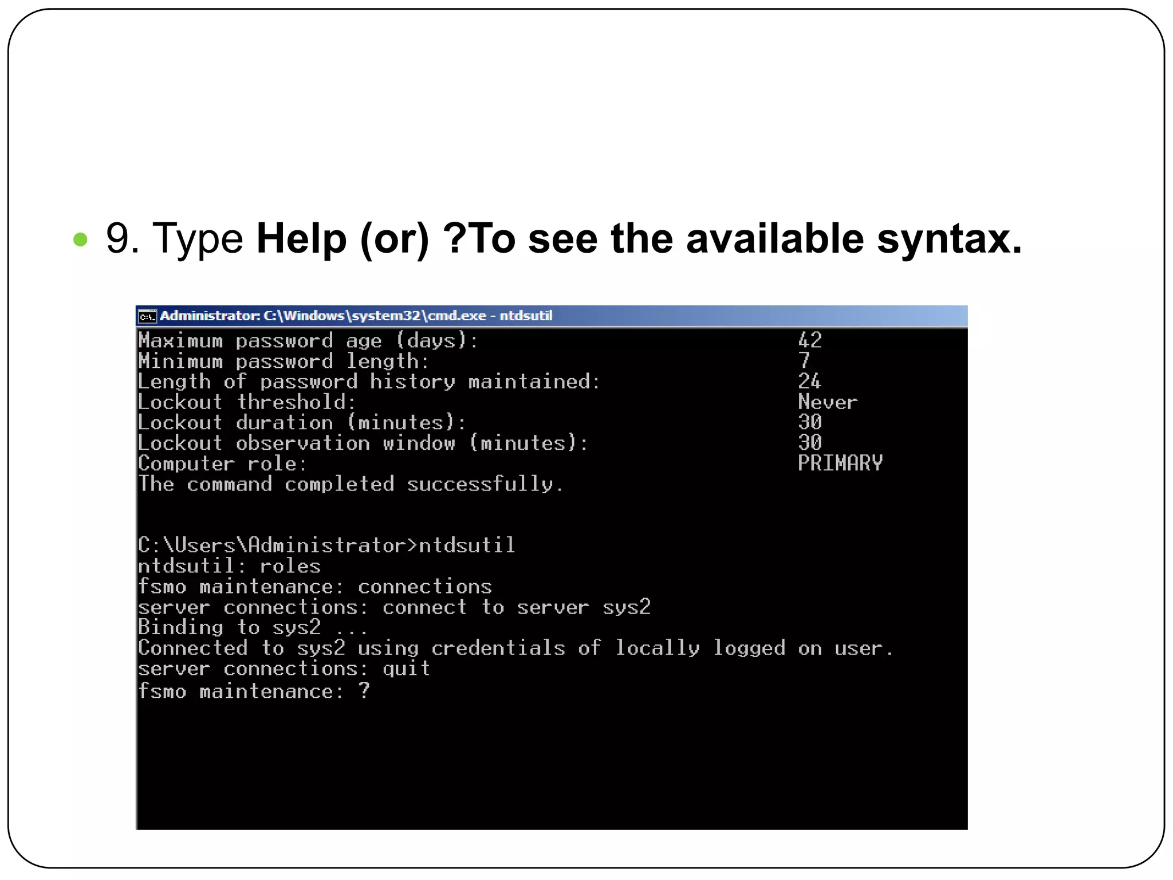The image size is (1173, 880).
Task: Click the window title 'Administrator: C:\Windows\system32\cmd.exe - ntdsutil'
Action: 356,316
